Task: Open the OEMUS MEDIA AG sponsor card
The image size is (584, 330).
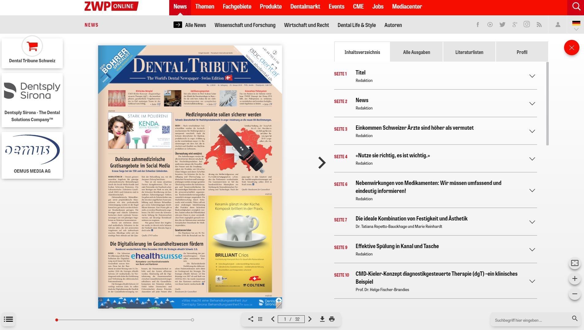Action: (x=32, y=155)
